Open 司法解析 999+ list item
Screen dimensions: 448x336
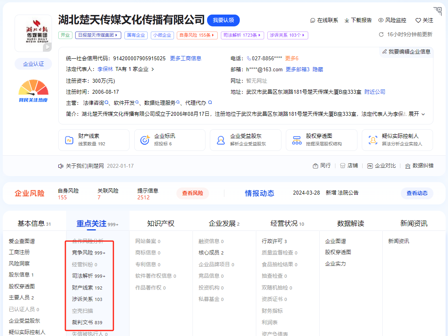tap(89, 276)
